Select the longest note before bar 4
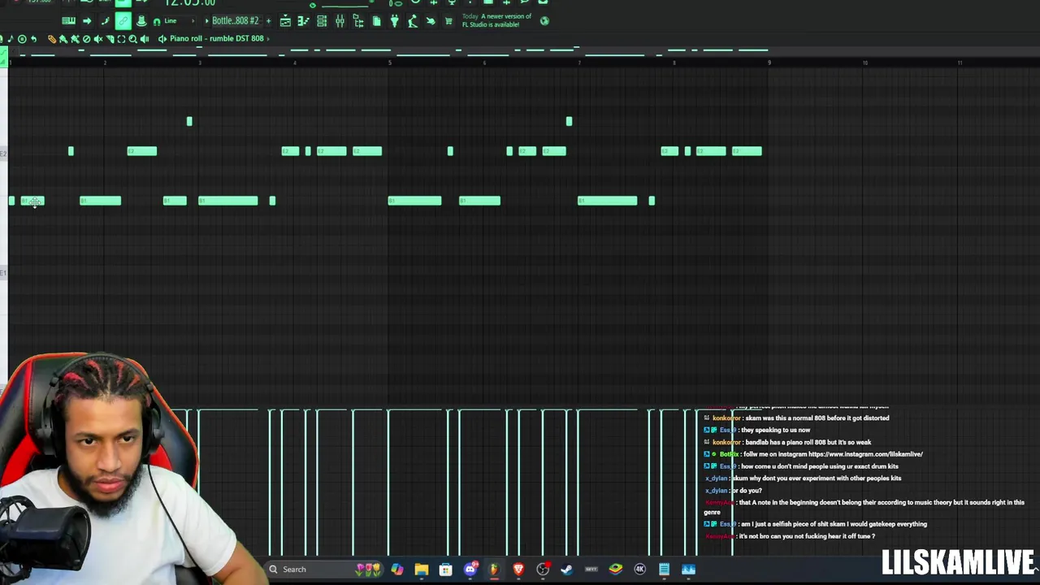Viewport: 1040px width, 585px height. pyautogui.click(x=228, y=201)
